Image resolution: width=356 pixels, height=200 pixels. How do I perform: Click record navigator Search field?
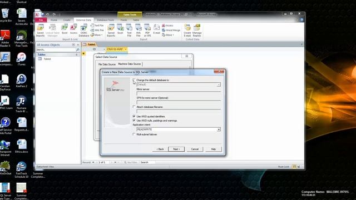pyautogui.click(x=147, y=162)
